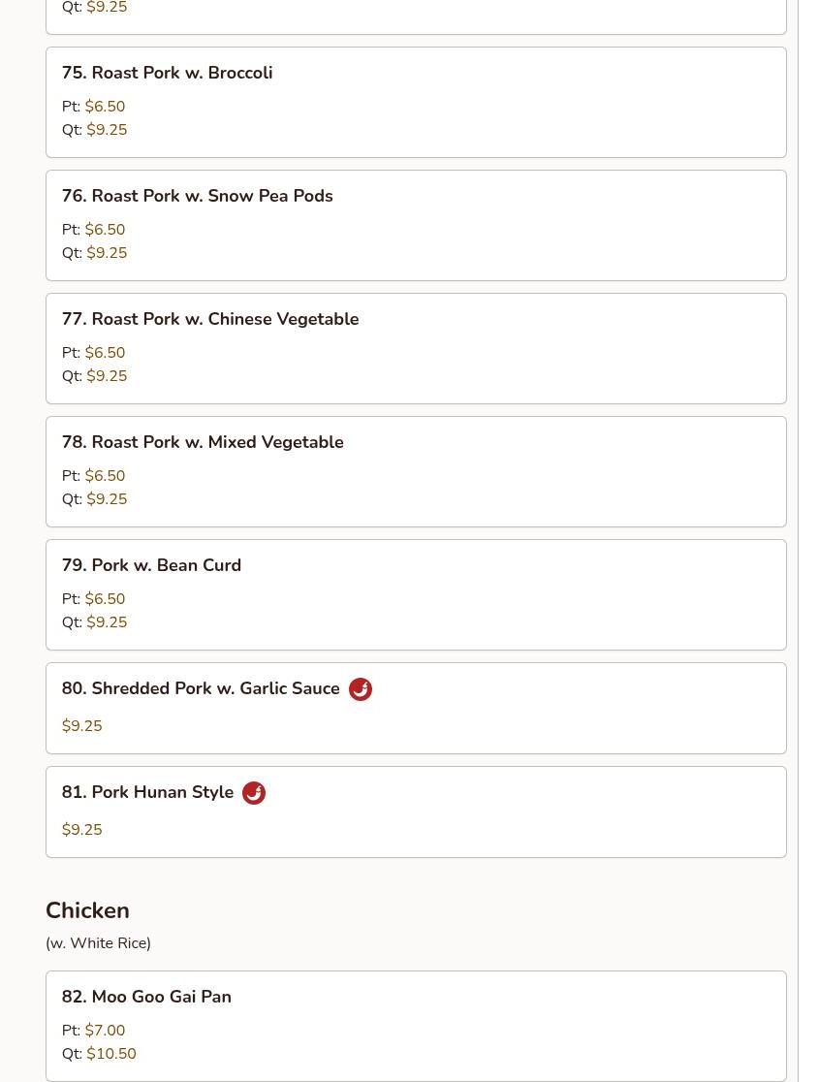Viewport: 818px width, 1082px height.
Task: Click spicy chili icon beside Pork Hunan Style
Action: pyautogui.click(x=254, y=792)
